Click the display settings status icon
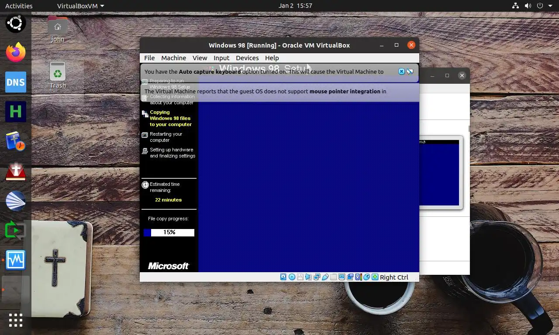The width and height of the screenshot is (559, 335). pos(342,277)
